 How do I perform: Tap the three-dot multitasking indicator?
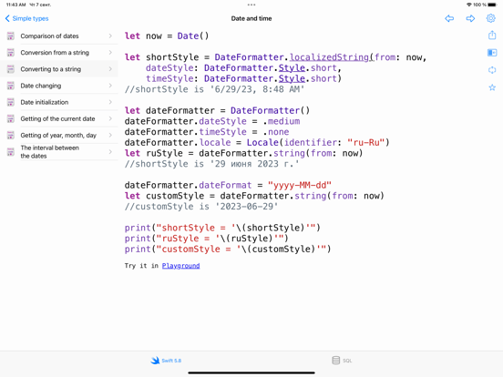[x=251, y=5]
